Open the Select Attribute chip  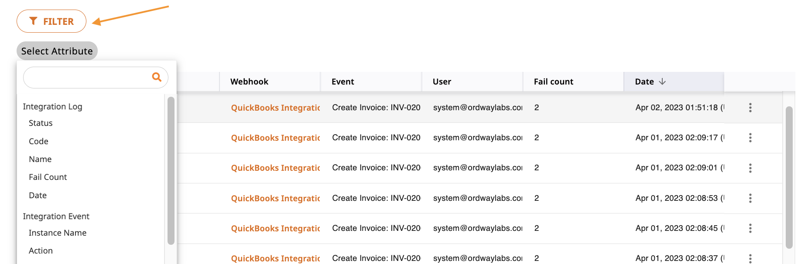click(x=57, y=51)
